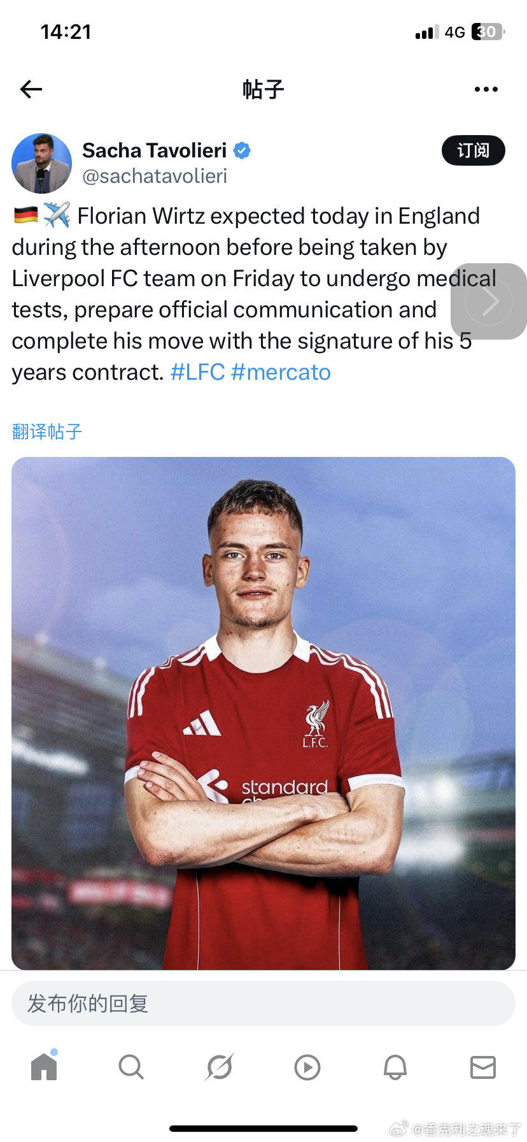Screen dimensions: 527x1142
Task: Tap the back arrow icon
Action: click(x=31, y=89)
